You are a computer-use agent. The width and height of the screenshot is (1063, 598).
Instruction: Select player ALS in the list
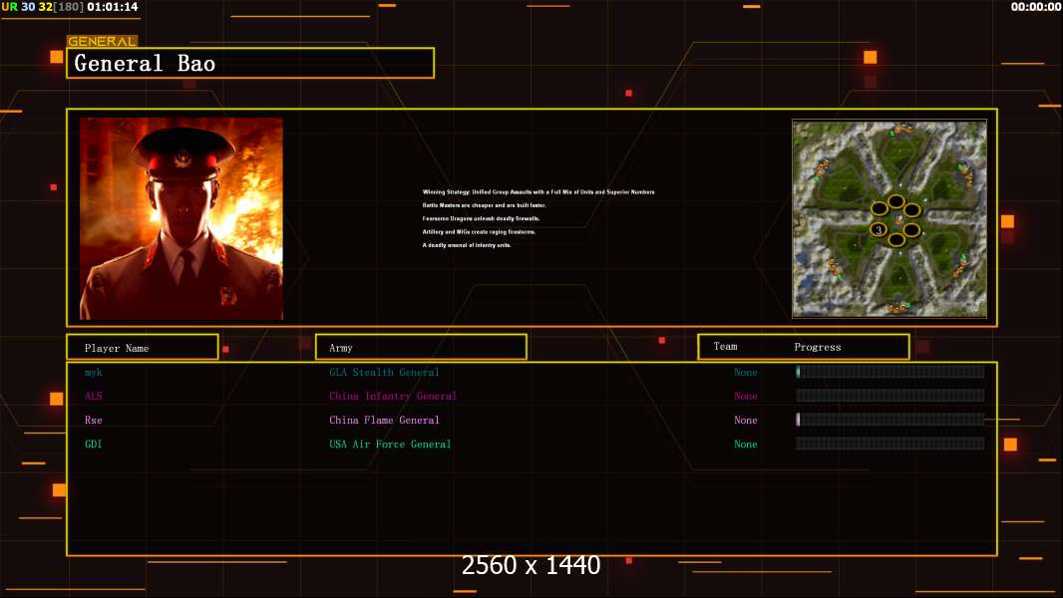(94, 397)
